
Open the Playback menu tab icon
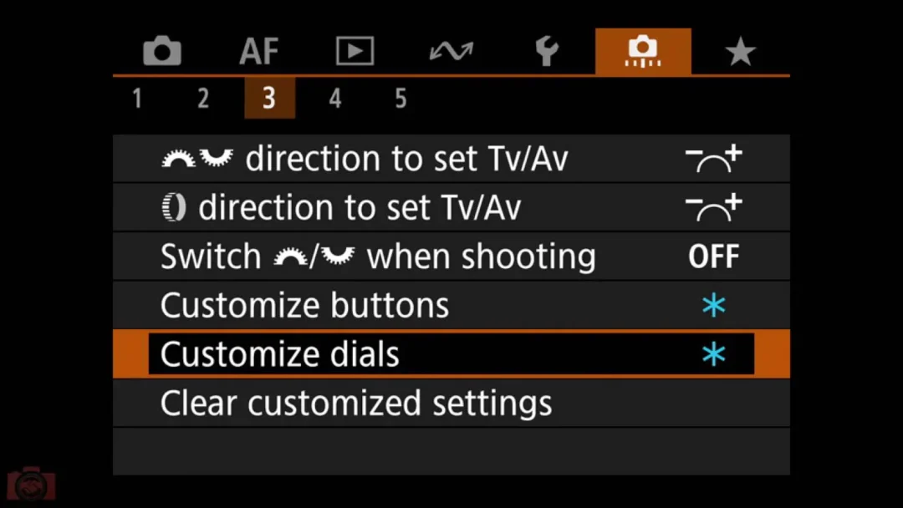355,51
